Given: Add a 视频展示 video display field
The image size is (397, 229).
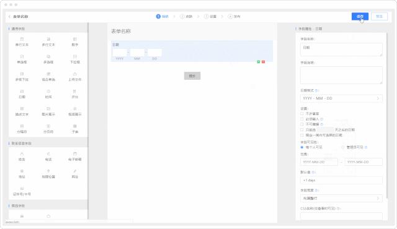Looking at the screenshot, I should coord(74,111).
